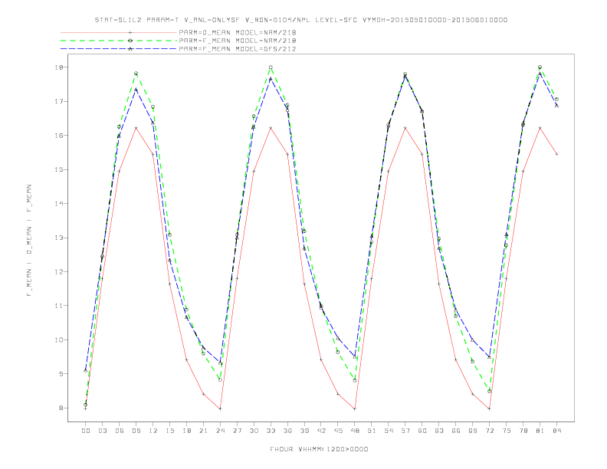
Task: Click x-axis tick label 63
Action: (439, 431)
